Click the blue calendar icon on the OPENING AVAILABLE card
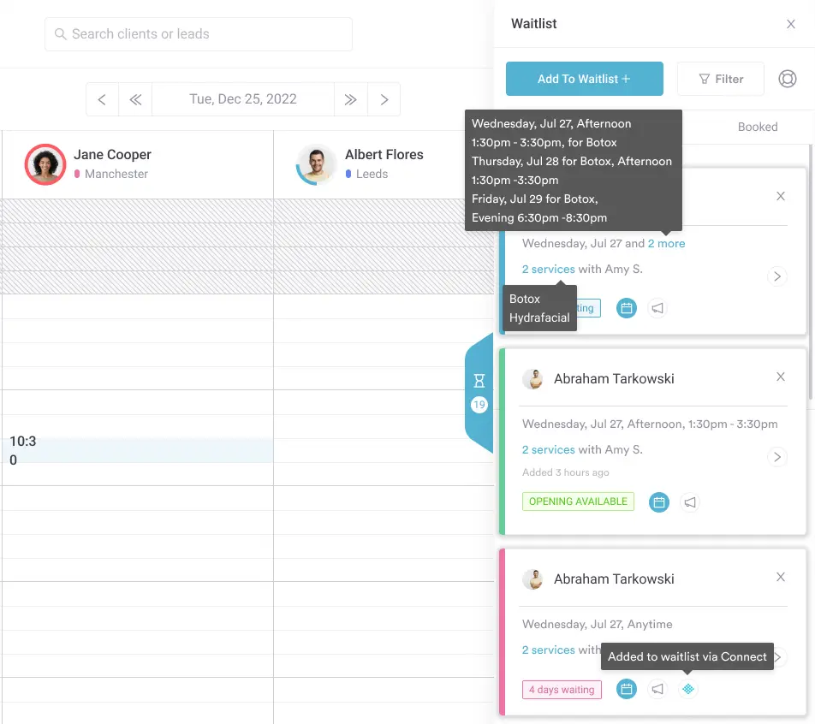Image resolution: width=815 pixels, height=724 pixels. [x=658, y=502]
